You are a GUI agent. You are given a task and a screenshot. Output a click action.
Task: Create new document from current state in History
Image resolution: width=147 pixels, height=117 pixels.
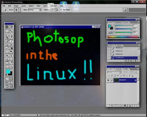point(126,61)
